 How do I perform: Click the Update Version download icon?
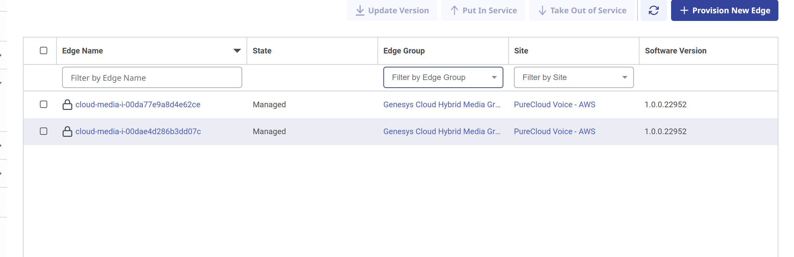pyautogui.click(x=360, y=11)
